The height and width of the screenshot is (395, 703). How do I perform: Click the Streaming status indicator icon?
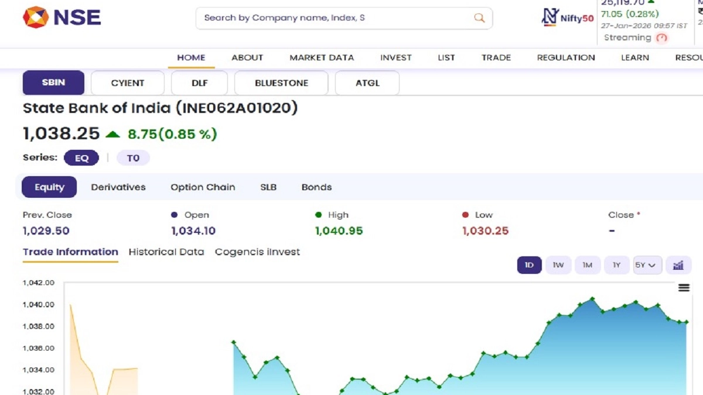tap(661, 38)
